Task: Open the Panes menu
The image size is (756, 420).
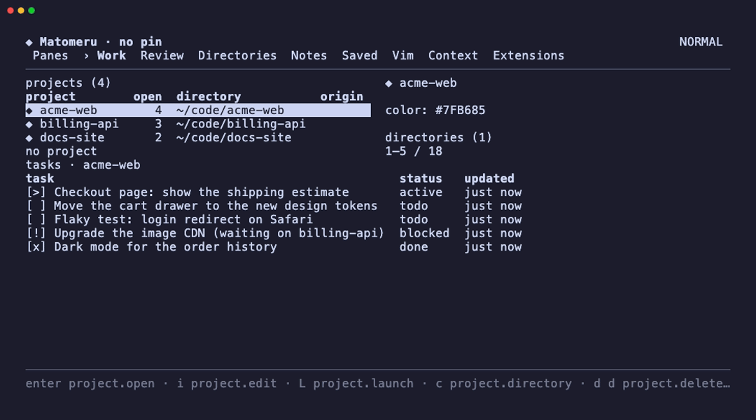Action: point(50,55)
